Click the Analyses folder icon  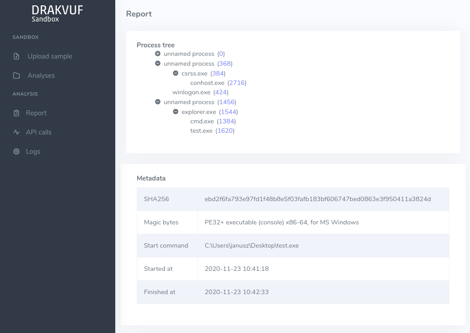point(17,75)
